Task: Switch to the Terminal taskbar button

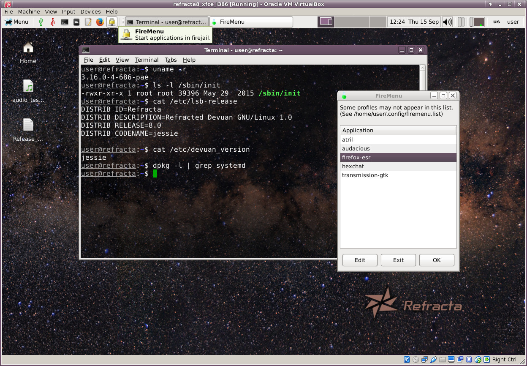Action: click(x=167, y=22)
